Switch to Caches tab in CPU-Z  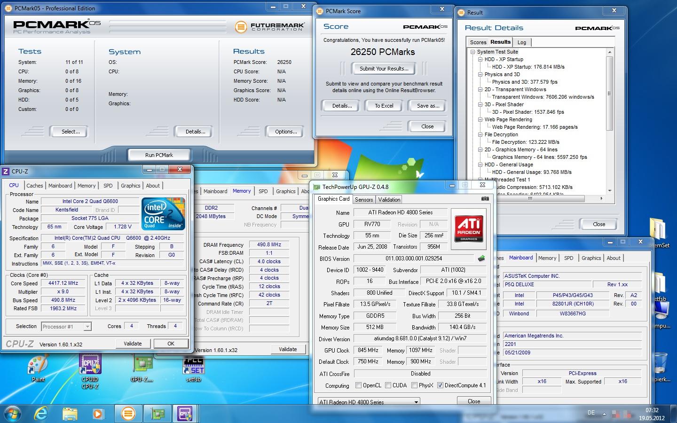35,186
